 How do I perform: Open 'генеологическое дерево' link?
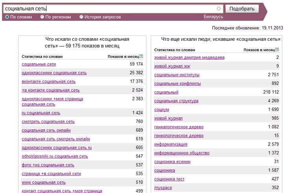179,136
